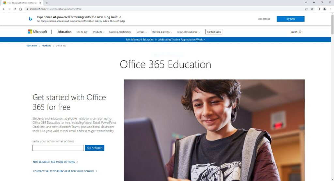Viewport: 334px width, 181px height.
Task: Toggle the browser side panel icon
Action: (319, 9)
